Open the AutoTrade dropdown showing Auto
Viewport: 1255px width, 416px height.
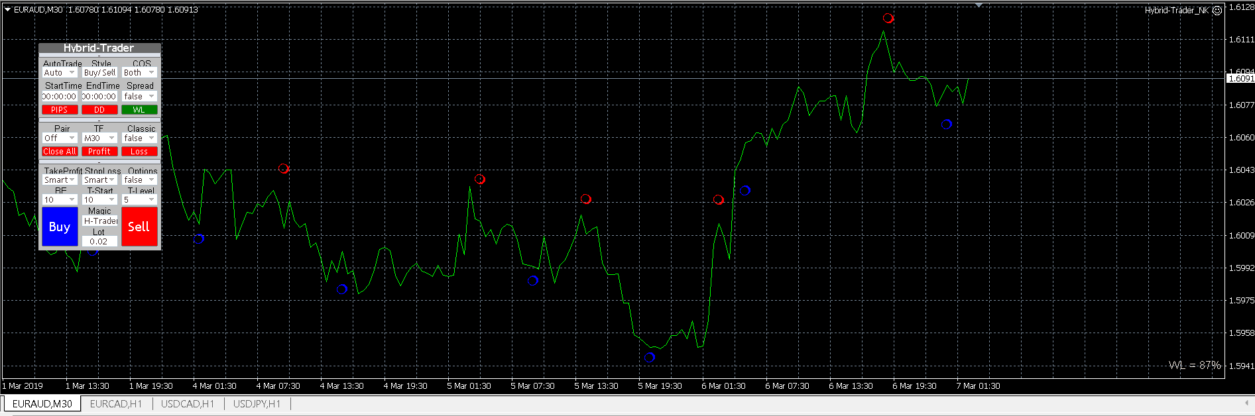click(60, 73)
